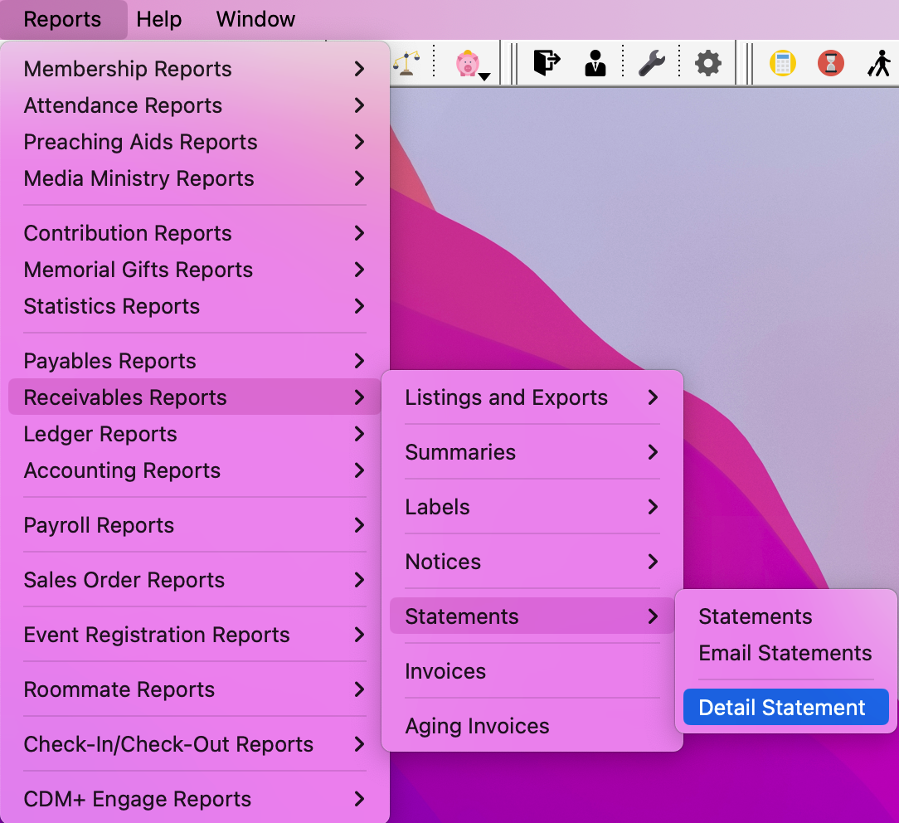Click the exit door toolbar icon
899x823 pixels.
click(x=546, y=63)
